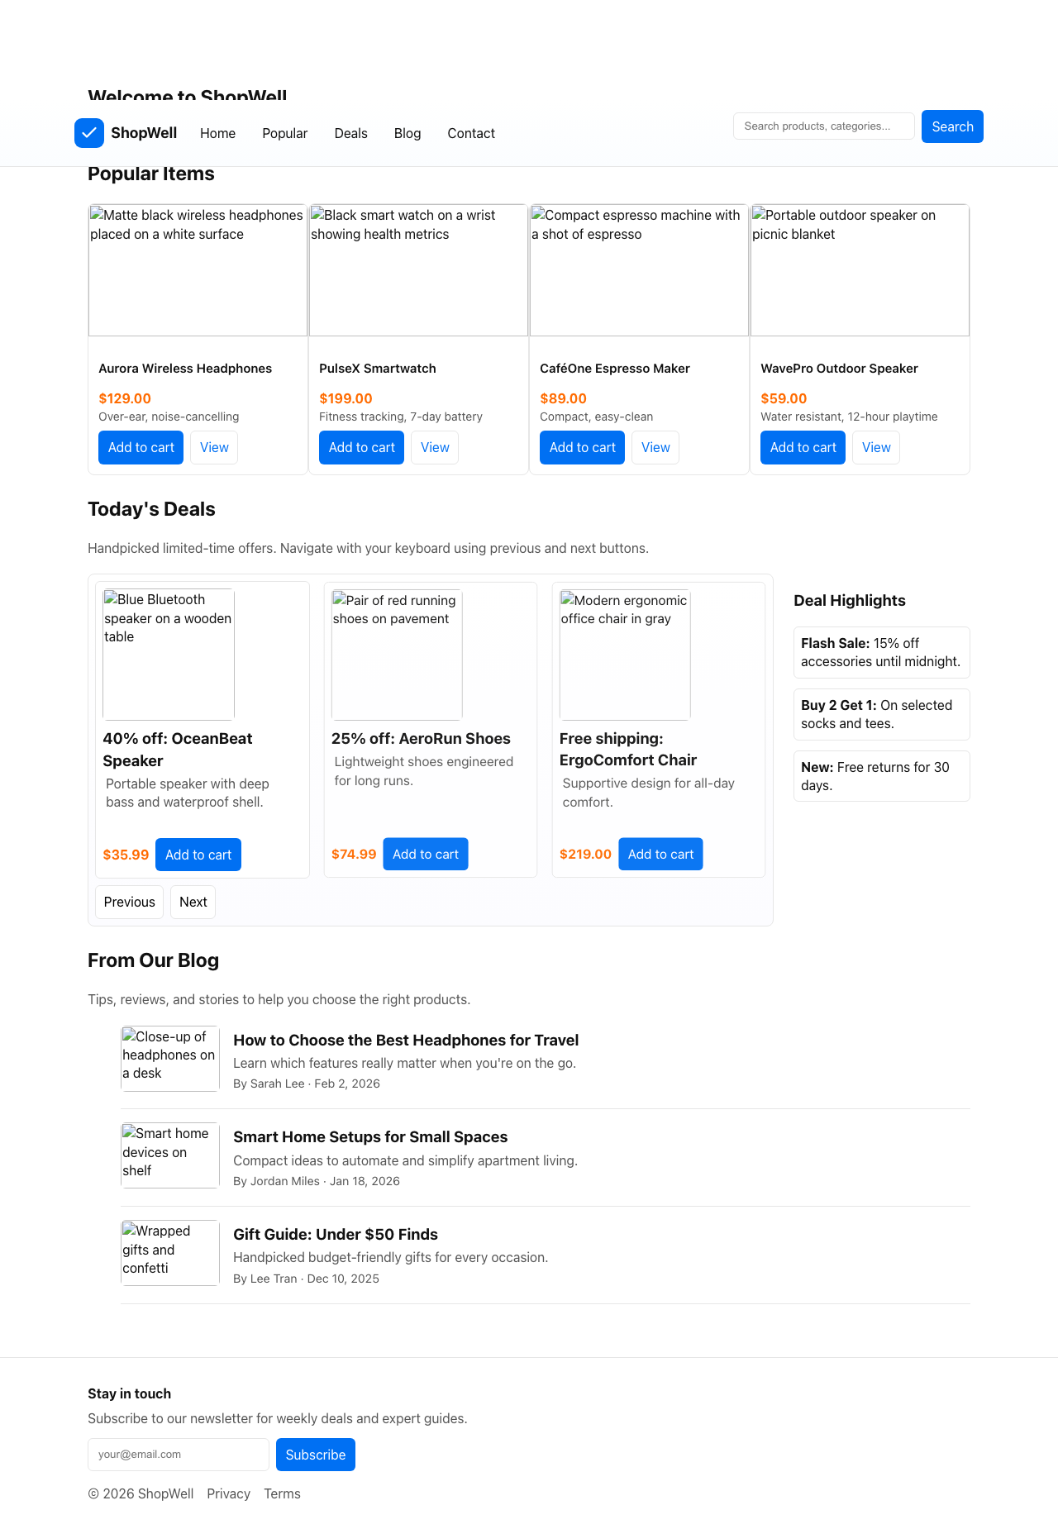The image size is (1058, 1529).
Task: View the PulseX Smartwatch details
Action: pos(434,447)
